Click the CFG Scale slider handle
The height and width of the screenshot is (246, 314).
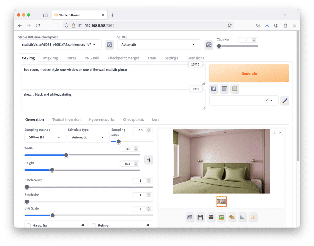point(52,215)
